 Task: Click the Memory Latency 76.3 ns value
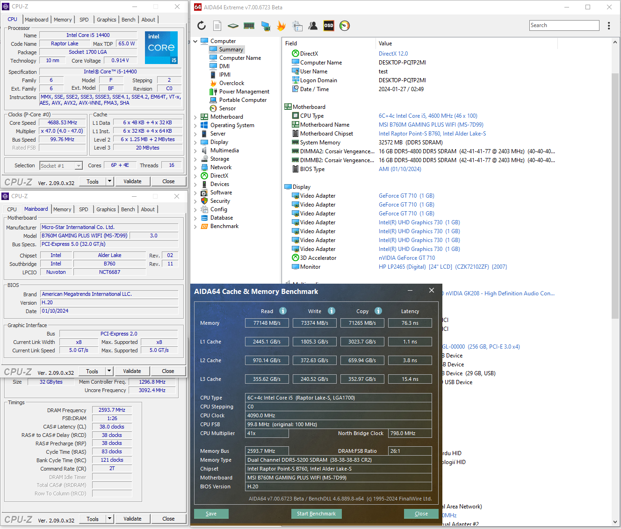pos(410,323)
